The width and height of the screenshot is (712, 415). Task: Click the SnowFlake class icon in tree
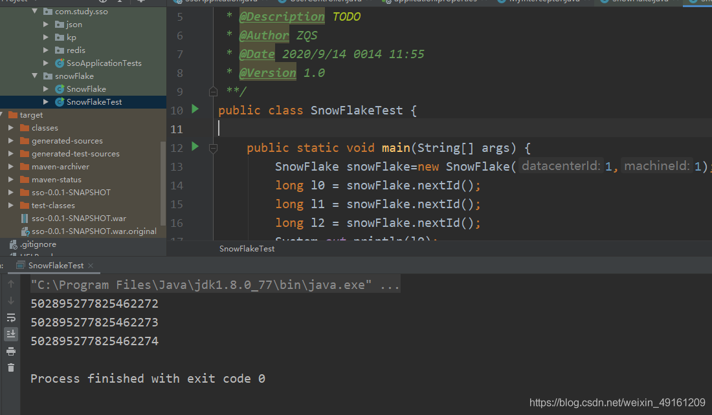60,89
